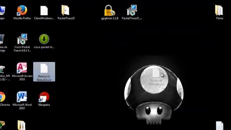Select the computer icon at top-left
Viewport: 231px width, 130px height.
coord(2,10)
